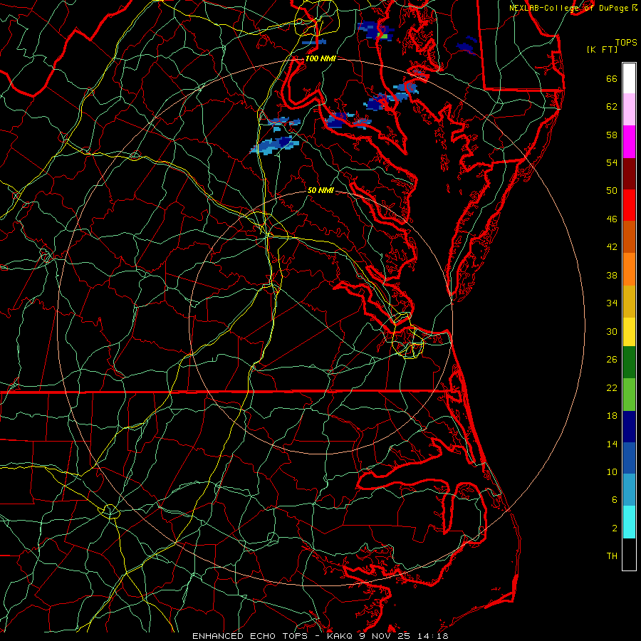Click the '18' legend value
This screenshot has width=641, height=641.
612,416
